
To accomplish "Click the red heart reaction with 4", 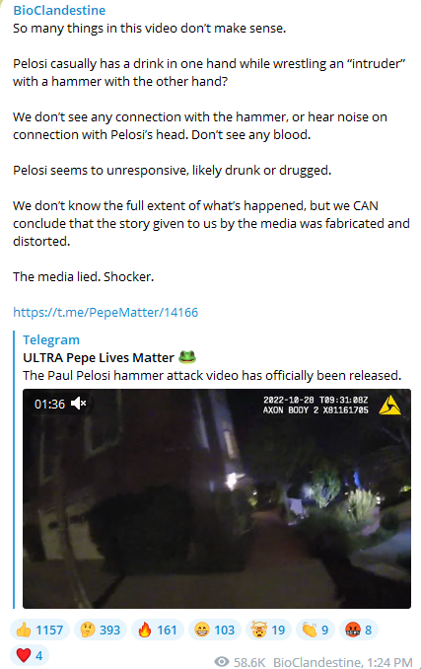I will [x=30, y=655].
